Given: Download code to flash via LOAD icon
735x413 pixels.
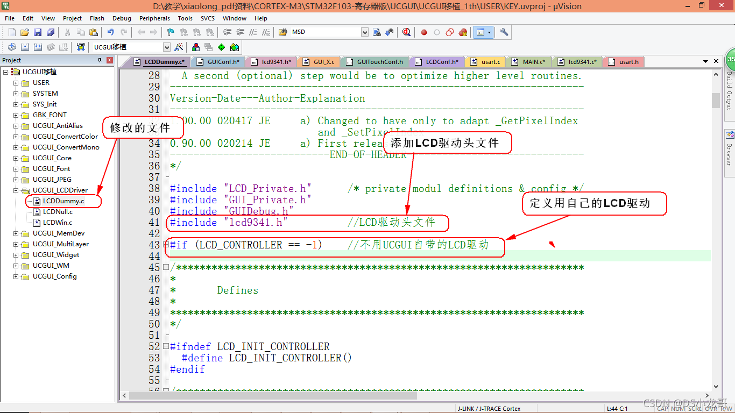Looking at the screenshot, I should [x=81, y=47].
